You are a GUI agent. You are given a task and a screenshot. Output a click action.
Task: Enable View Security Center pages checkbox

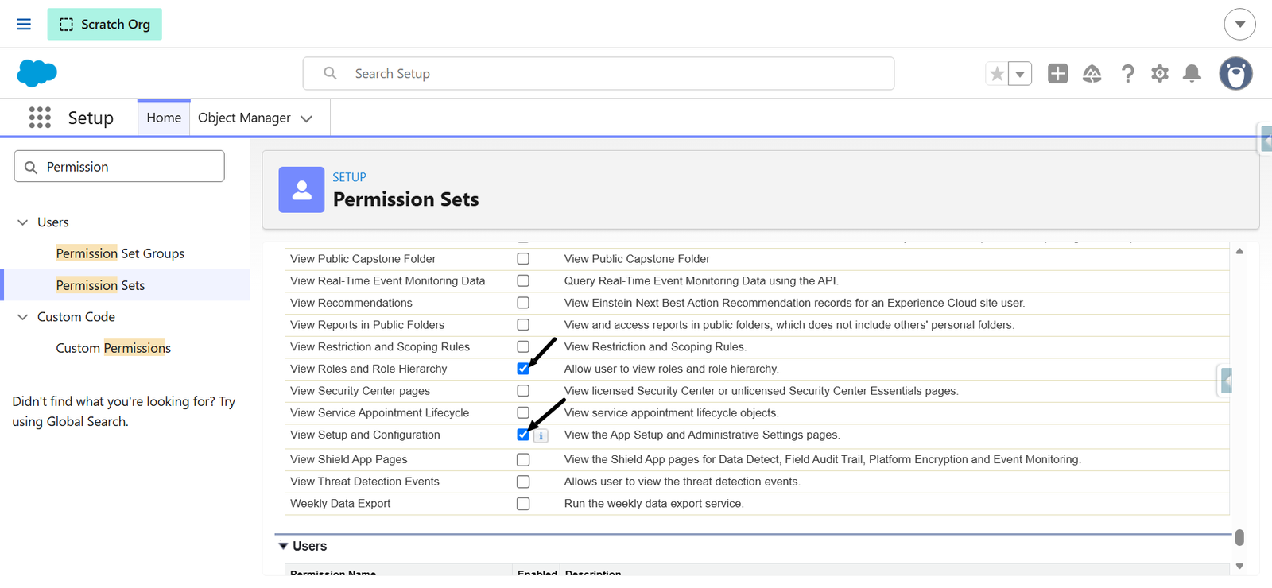(523, 391)
